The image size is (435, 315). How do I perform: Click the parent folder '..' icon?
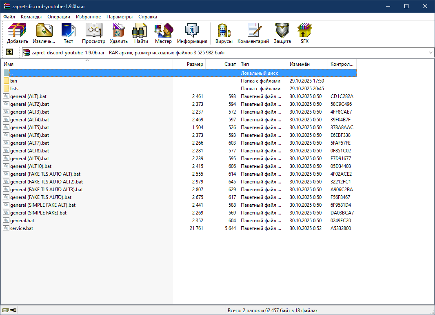pos(6,73)
